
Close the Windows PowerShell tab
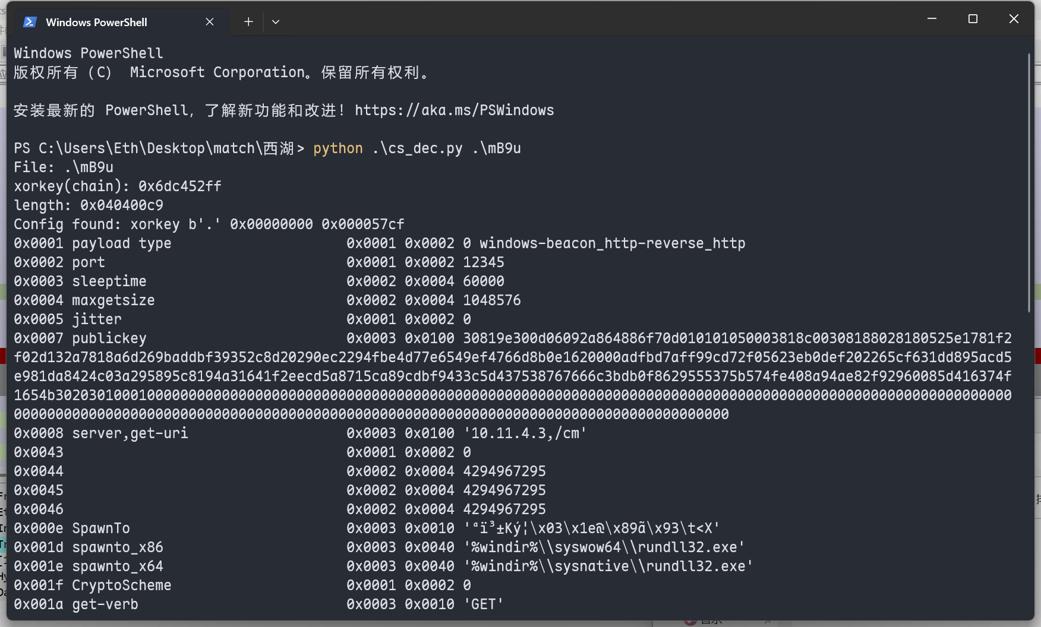click(x=210, y=22)
